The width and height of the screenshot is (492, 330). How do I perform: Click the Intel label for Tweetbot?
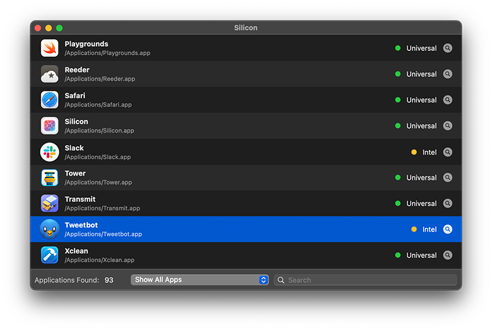pyautogui.click(x=429, y=229)
